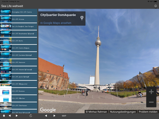Switch to the MAP view
Image resolution: width=159 pixels, height=119 pixels.
64,116
